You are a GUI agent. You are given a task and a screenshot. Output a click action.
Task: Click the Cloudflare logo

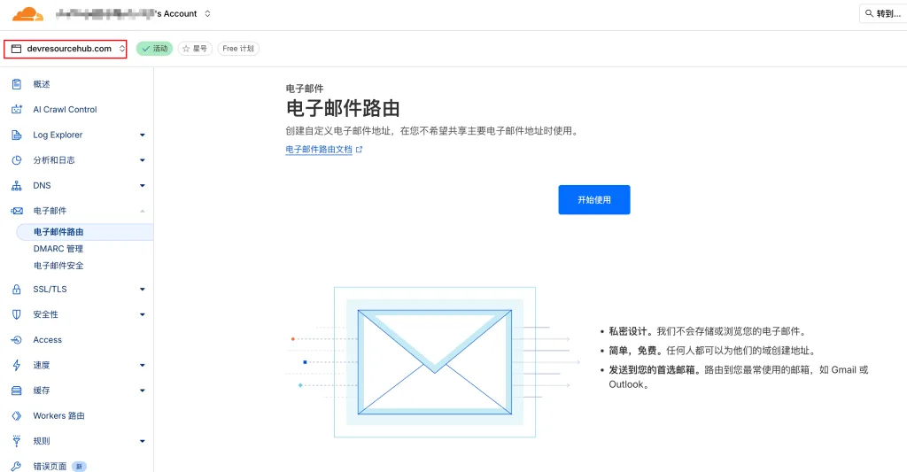click(27, 14)
